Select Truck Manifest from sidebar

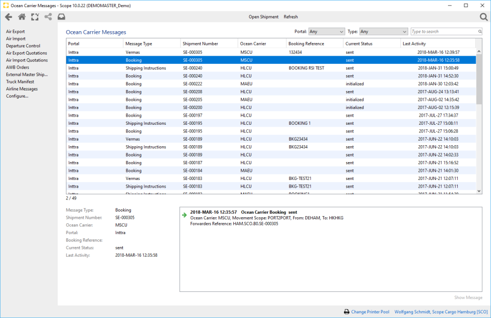[20, 82]
